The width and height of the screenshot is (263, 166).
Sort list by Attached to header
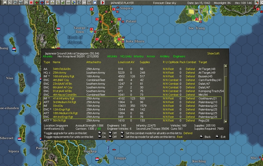click(x=93, y=62)
